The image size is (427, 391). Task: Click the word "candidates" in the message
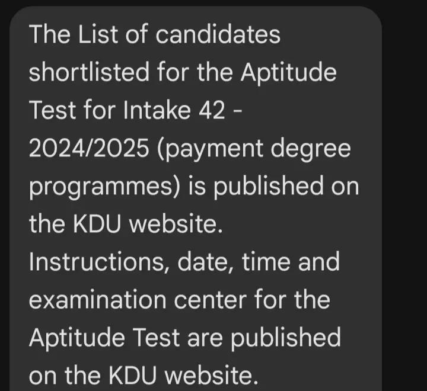tap(219, 34)
